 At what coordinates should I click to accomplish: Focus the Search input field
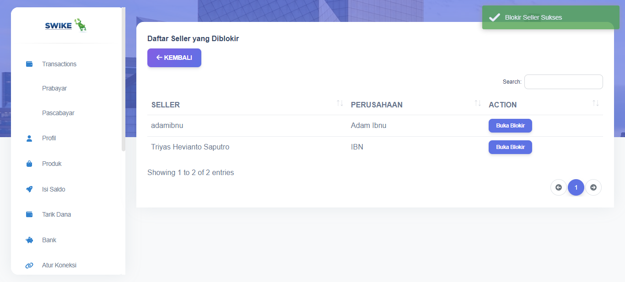coord(563,82)
